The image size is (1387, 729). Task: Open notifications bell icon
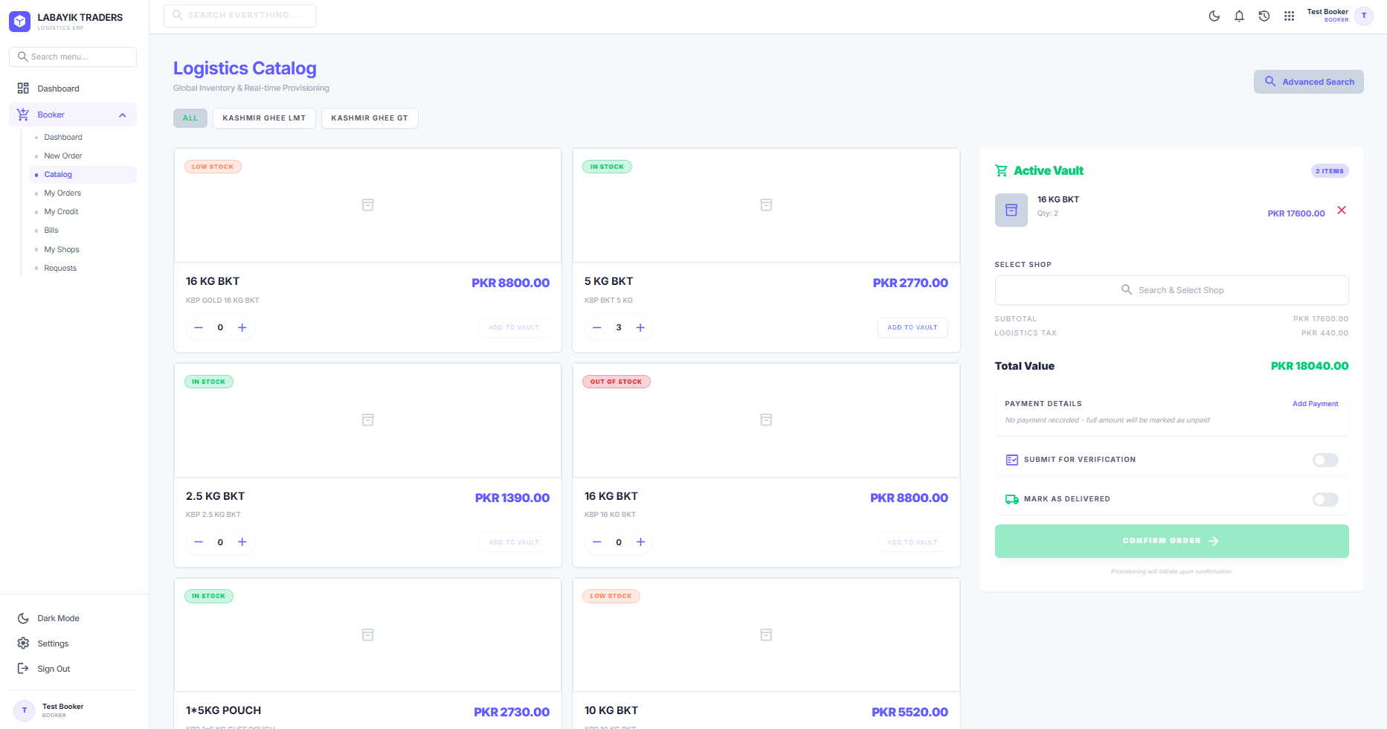coord(1239,16)
